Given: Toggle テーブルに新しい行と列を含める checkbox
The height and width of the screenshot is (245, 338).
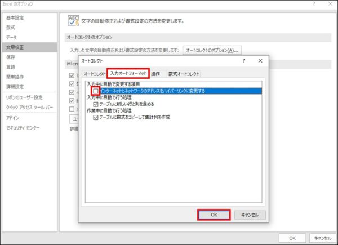Looking at the screenshot, I should 96,104.
